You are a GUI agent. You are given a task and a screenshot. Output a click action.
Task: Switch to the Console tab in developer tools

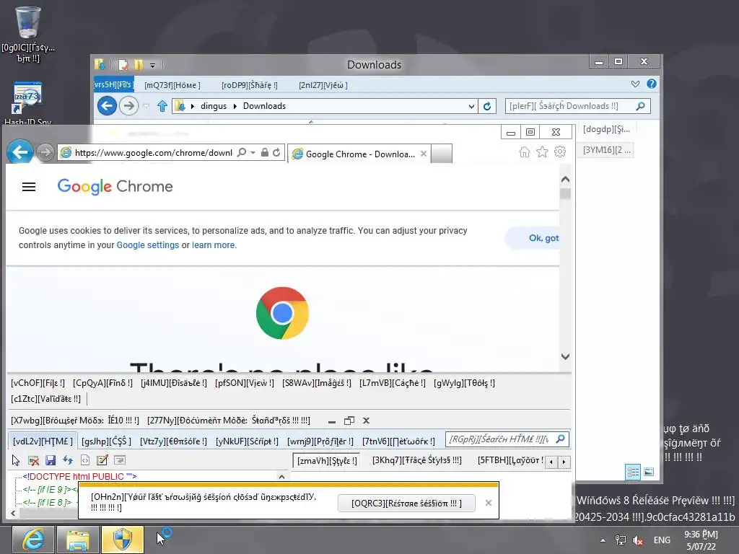tap(173, 441)
